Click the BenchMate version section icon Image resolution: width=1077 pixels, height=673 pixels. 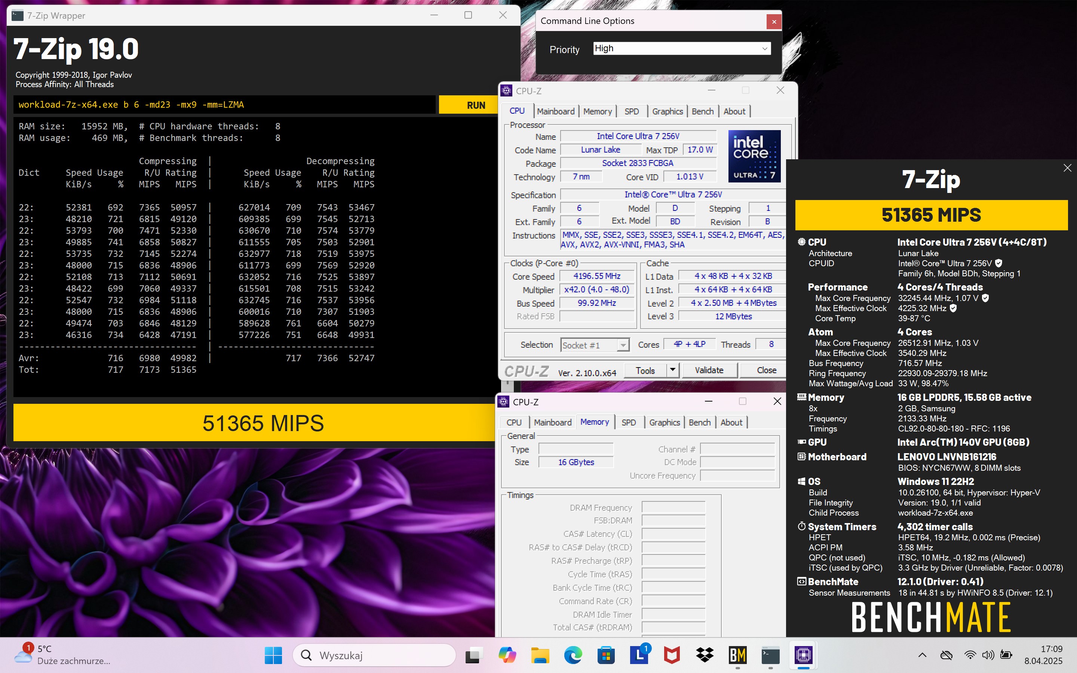(x=801, y=582)
